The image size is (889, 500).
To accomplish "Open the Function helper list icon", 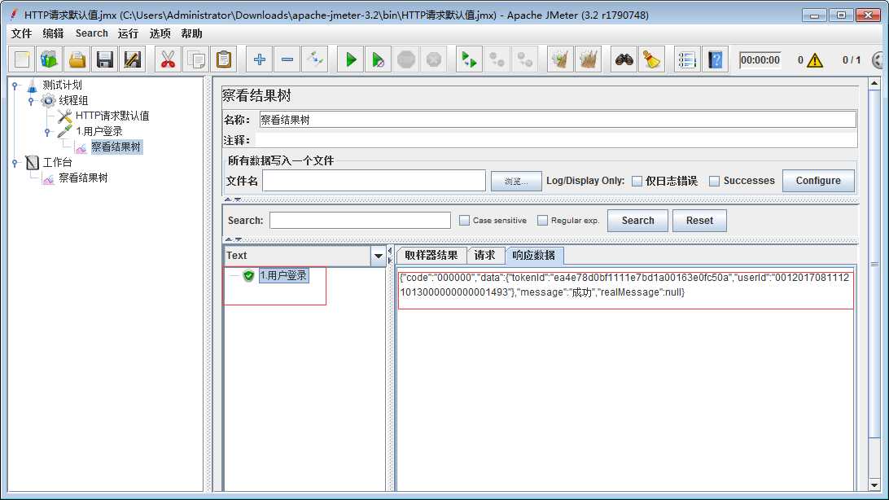I will (687, 59).
